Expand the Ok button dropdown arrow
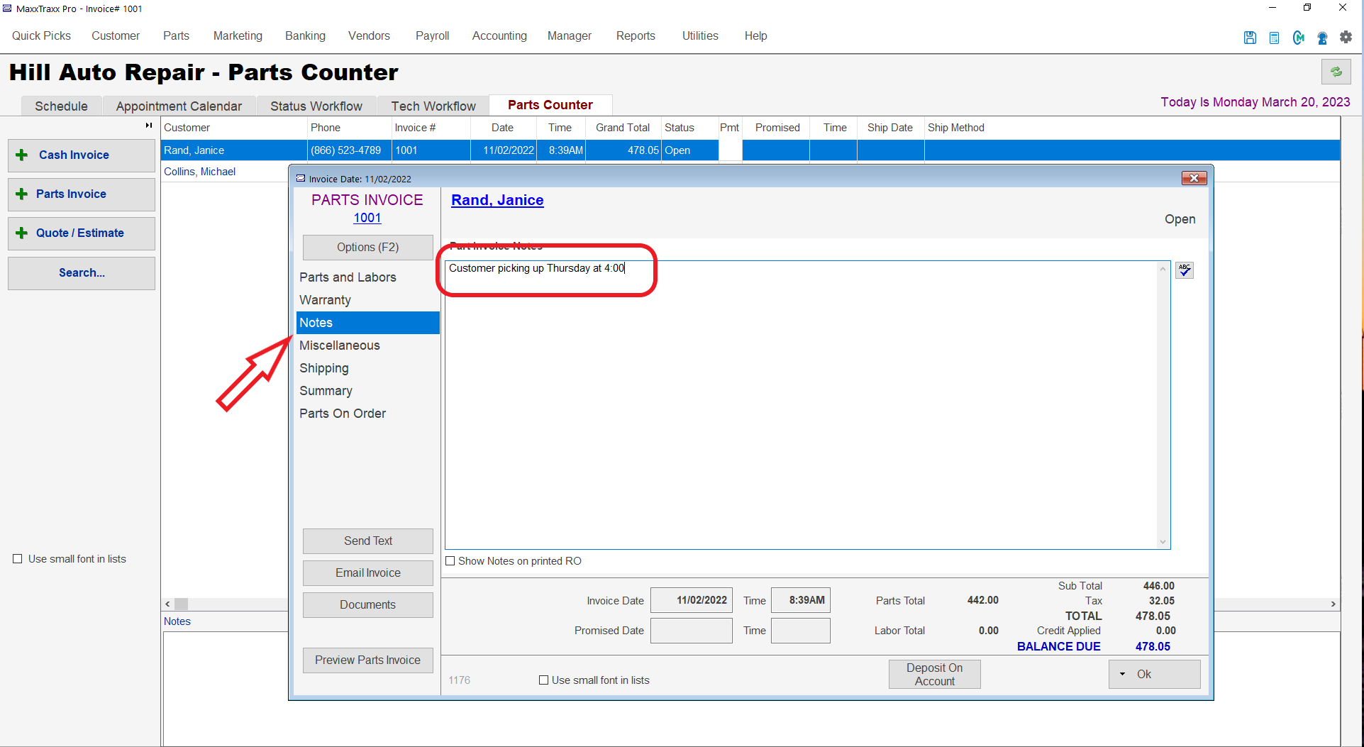This screenshot has width=1364, height=747. coord(1122,674)
